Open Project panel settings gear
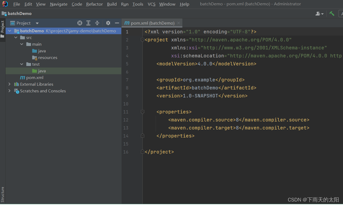Screen dimensions: 343x205 point(108,23)
